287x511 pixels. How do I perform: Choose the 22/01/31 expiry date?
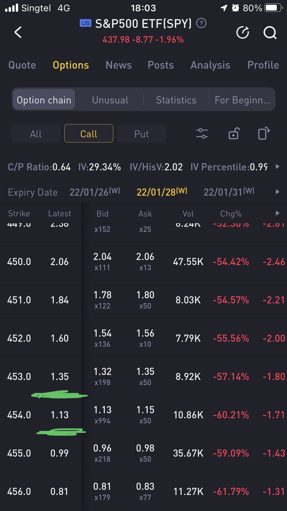point(229,192)
